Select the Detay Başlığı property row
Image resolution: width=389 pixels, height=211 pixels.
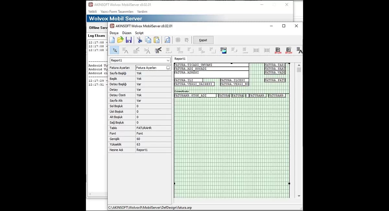click(139, 84)
